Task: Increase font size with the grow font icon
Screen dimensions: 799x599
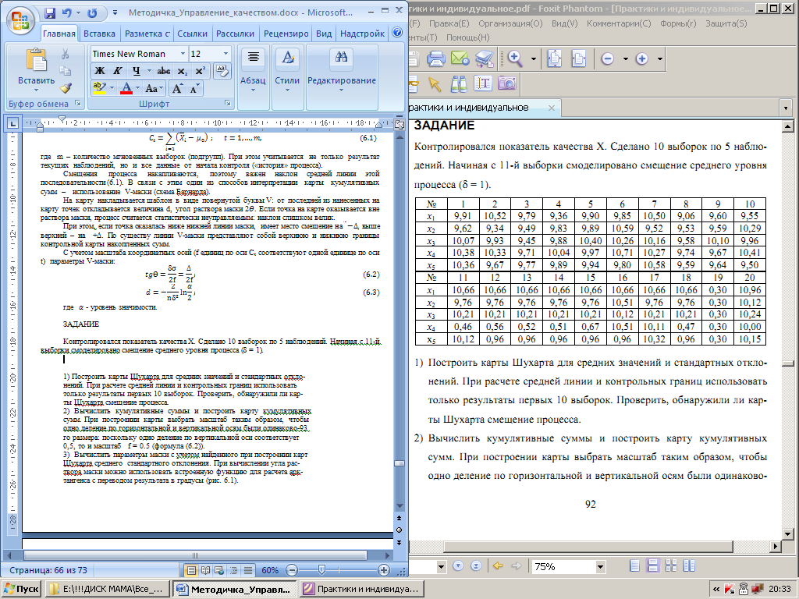Action: pyautogui.click(x=177, y=89)
